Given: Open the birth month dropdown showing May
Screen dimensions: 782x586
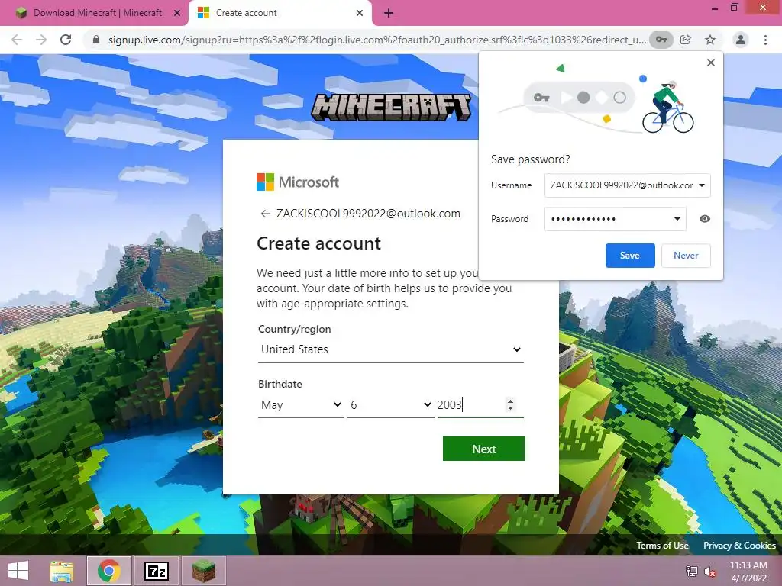Looking at the screenshot, I should 301,404.
